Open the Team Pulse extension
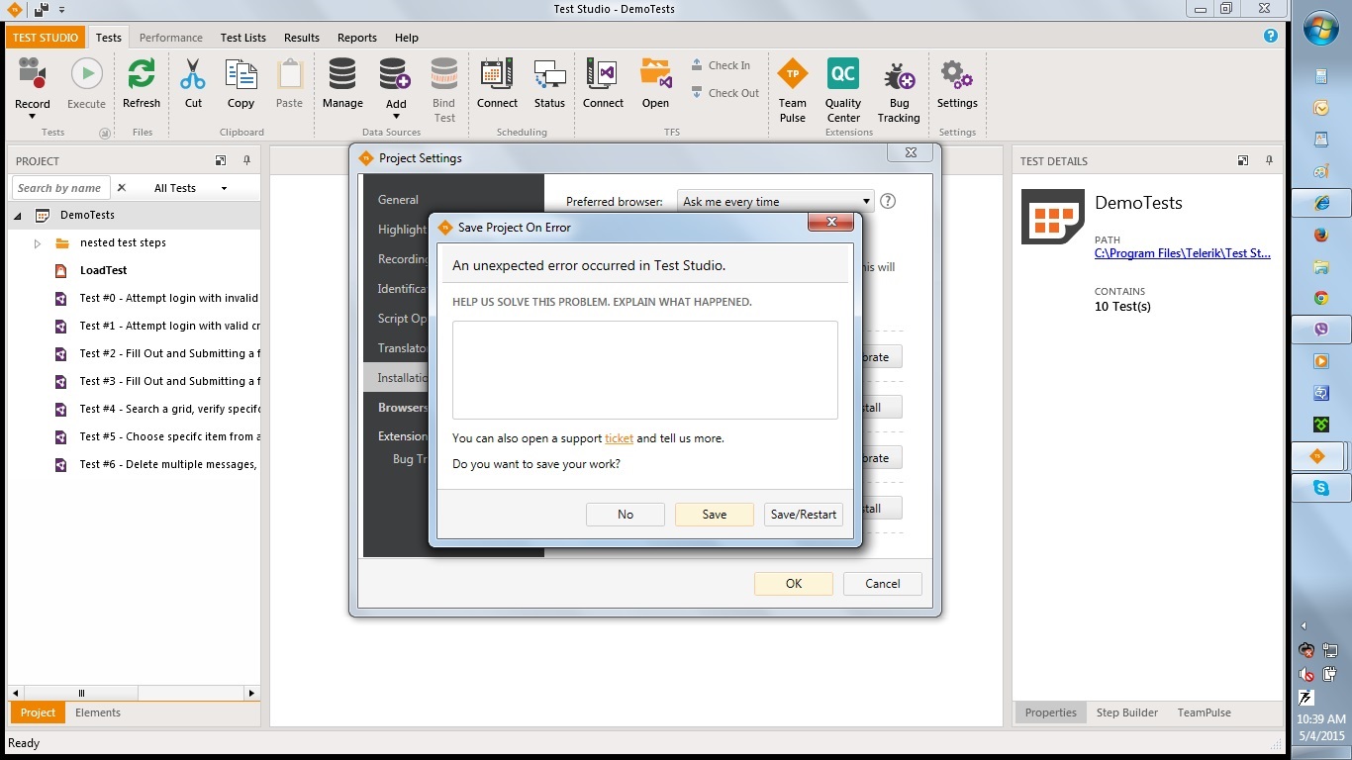This screenshot has width=1352, height=760. [x=792, y=74]
